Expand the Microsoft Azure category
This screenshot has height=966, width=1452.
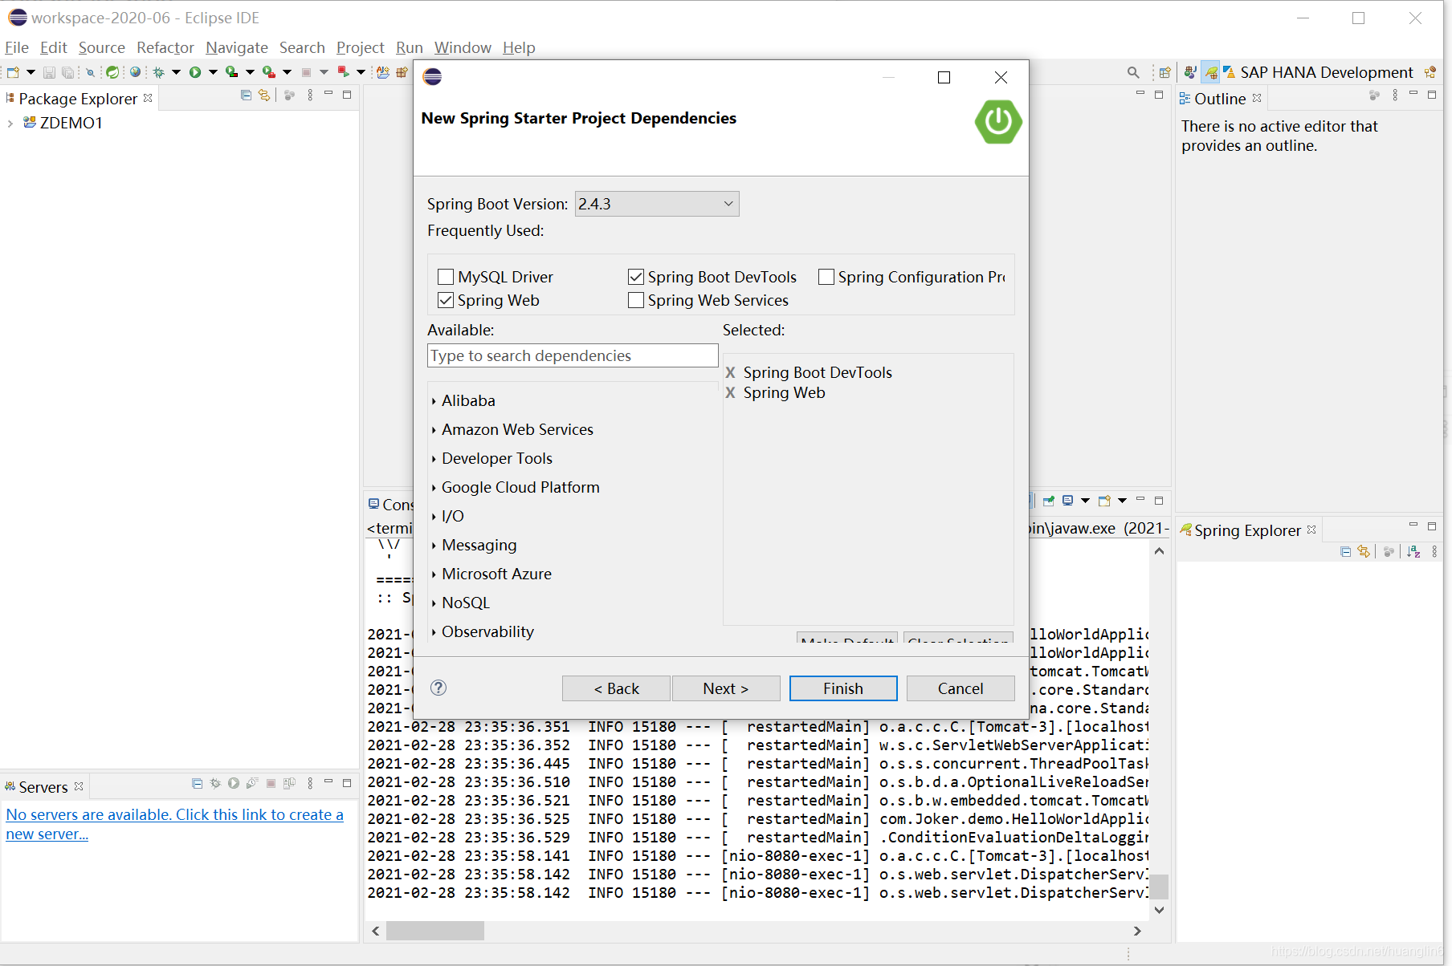(x=434, y=574)
